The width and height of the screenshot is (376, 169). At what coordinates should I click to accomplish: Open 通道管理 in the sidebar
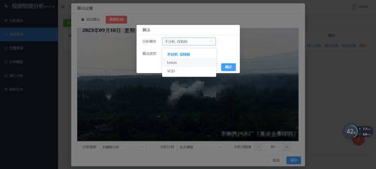29,34
